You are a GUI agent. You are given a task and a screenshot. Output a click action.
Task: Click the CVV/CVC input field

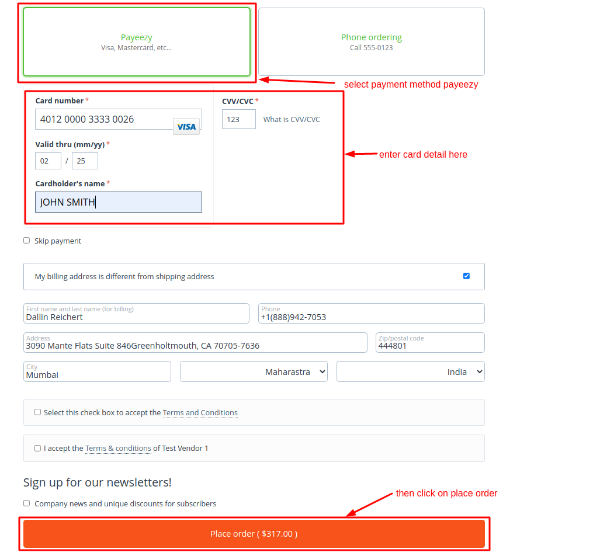click(x=238, y=119)
